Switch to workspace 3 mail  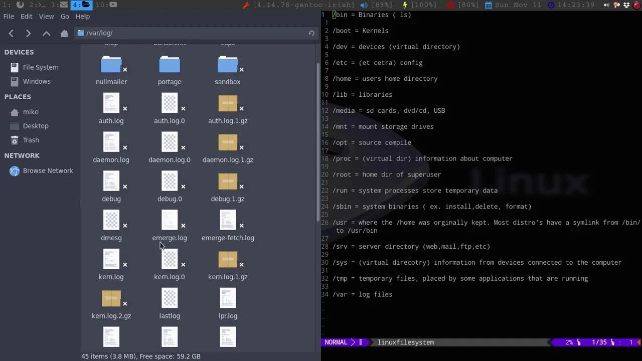[x=59, y=5]
